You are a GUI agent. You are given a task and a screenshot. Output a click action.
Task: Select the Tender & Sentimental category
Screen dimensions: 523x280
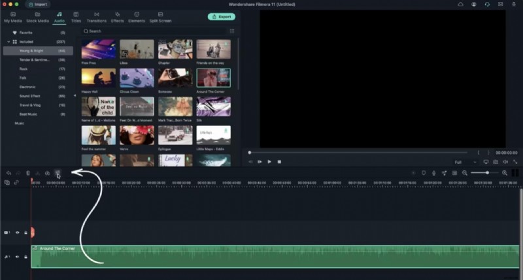pyautogui.click(x=38, y=60)
